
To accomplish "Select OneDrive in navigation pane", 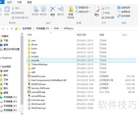I will (x=7, y=58).
